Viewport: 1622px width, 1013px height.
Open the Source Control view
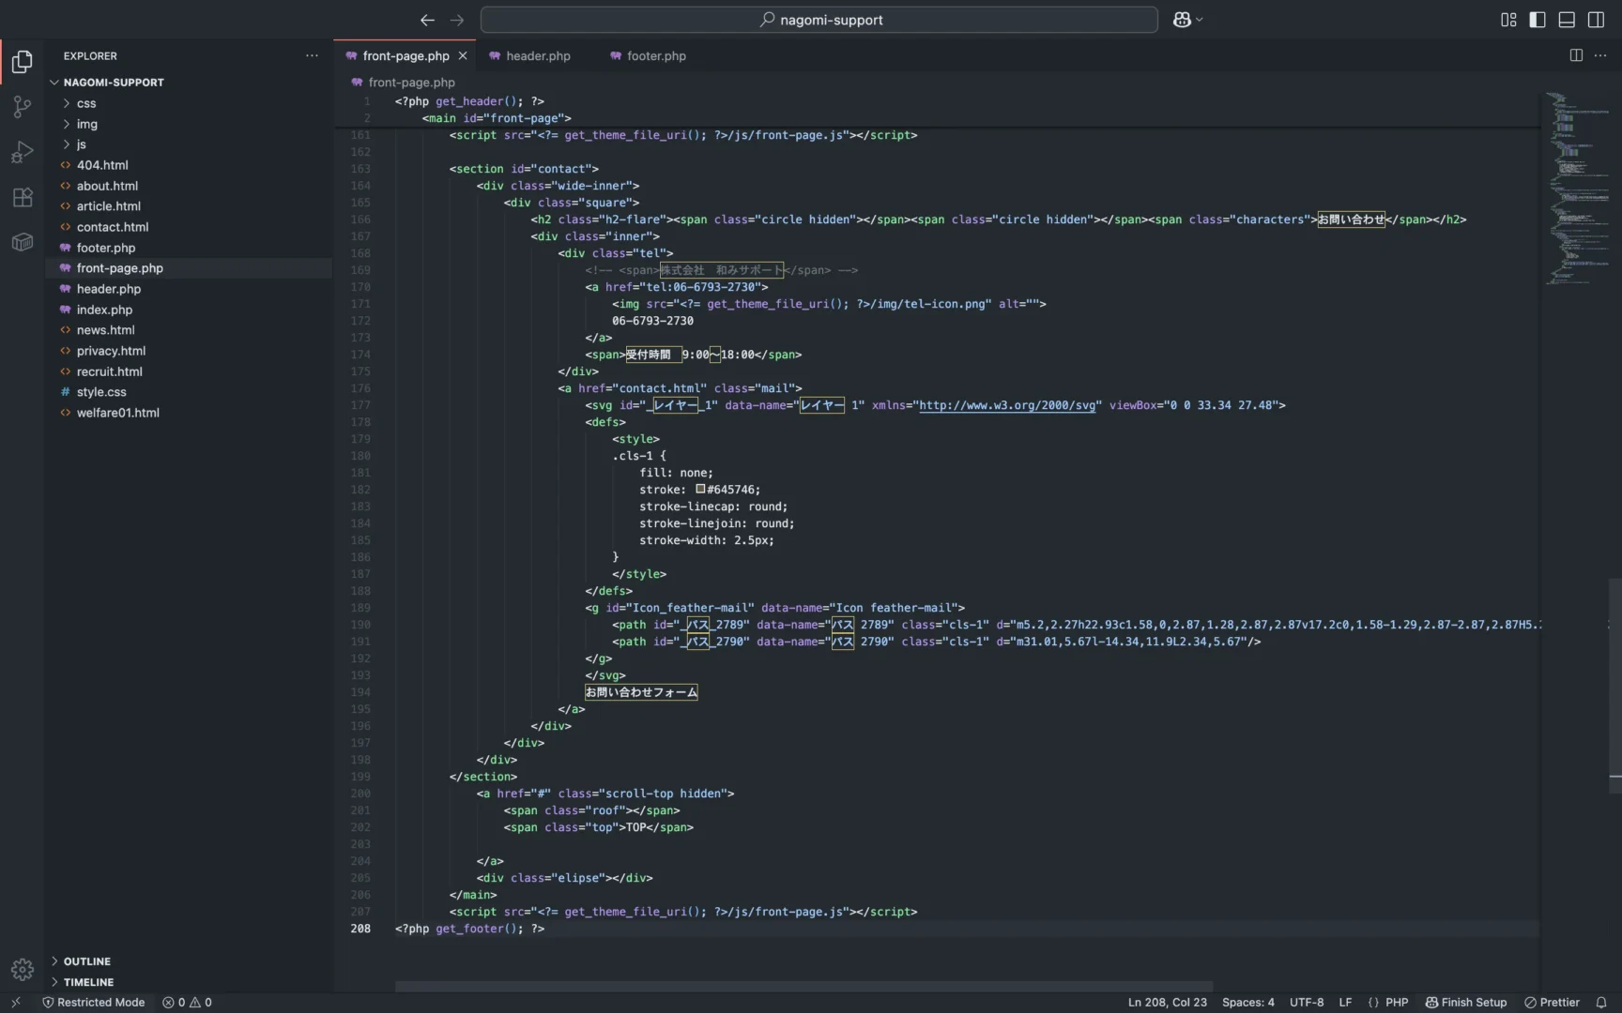point(22,107)
